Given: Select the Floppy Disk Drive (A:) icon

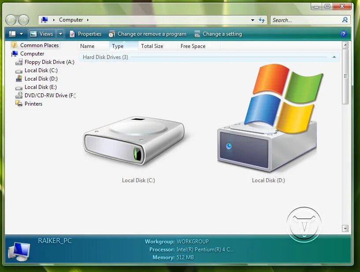Looking at the screenshot, I should [19, 62].
